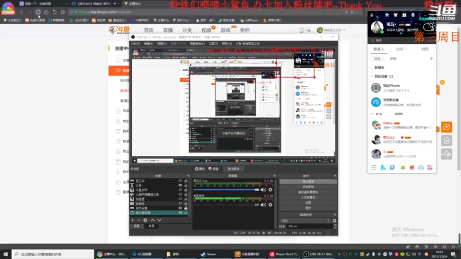Click the QQ add-contact plus icon
Screen dimensions: 461x259
coord(431,59)
